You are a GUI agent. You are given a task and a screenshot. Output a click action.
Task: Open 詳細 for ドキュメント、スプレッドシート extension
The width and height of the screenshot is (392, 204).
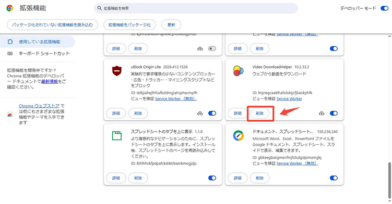click(x=237, y=178)
